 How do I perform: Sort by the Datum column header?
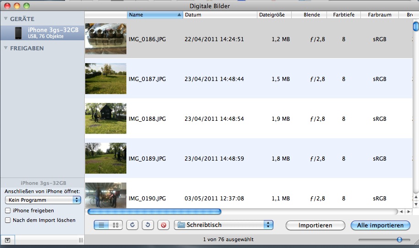(220, 15)
